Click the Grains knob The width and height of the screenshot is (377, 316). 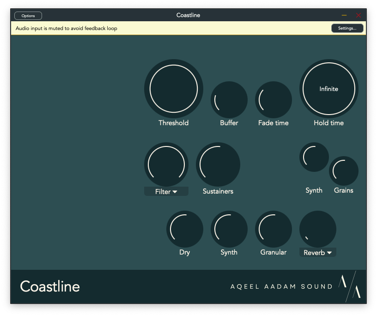[x=344, y=171]
